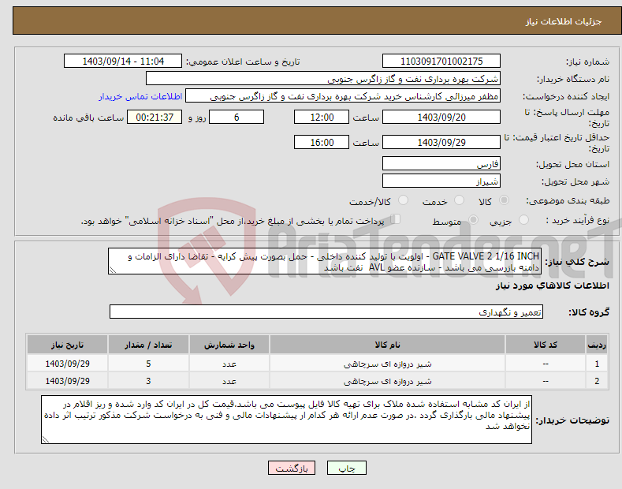Click the شرح کلی نیاز label
Viewport: 622px width, 489px height.
pos(577,262)
